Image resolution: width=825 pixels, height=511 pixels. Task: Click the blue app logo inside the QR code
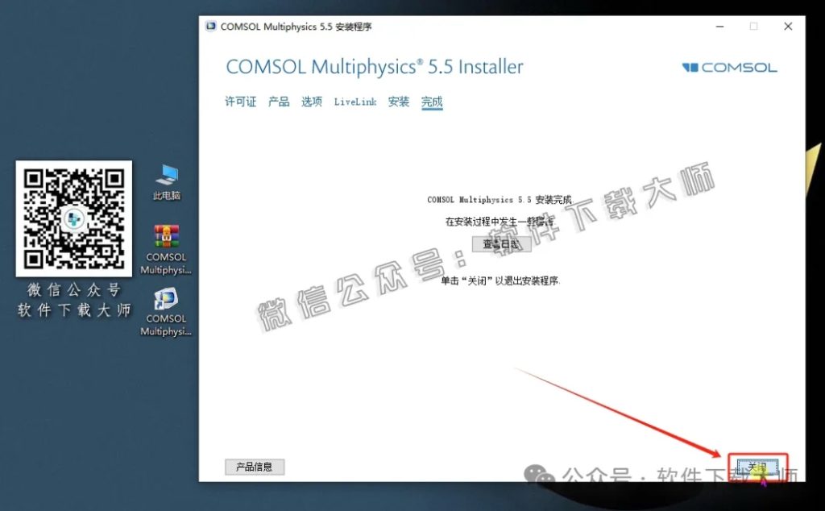pyautogui.click(x=73, y=219)
